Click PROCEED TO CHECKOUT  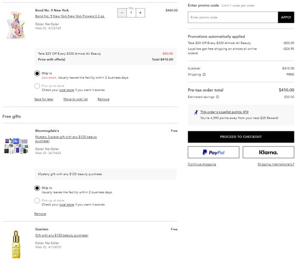[x=241, y=137]
